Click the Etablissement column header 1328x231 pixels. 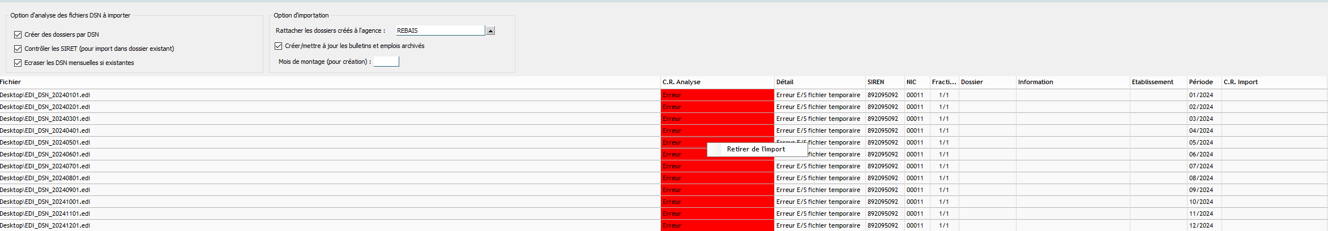point(1159,82)
